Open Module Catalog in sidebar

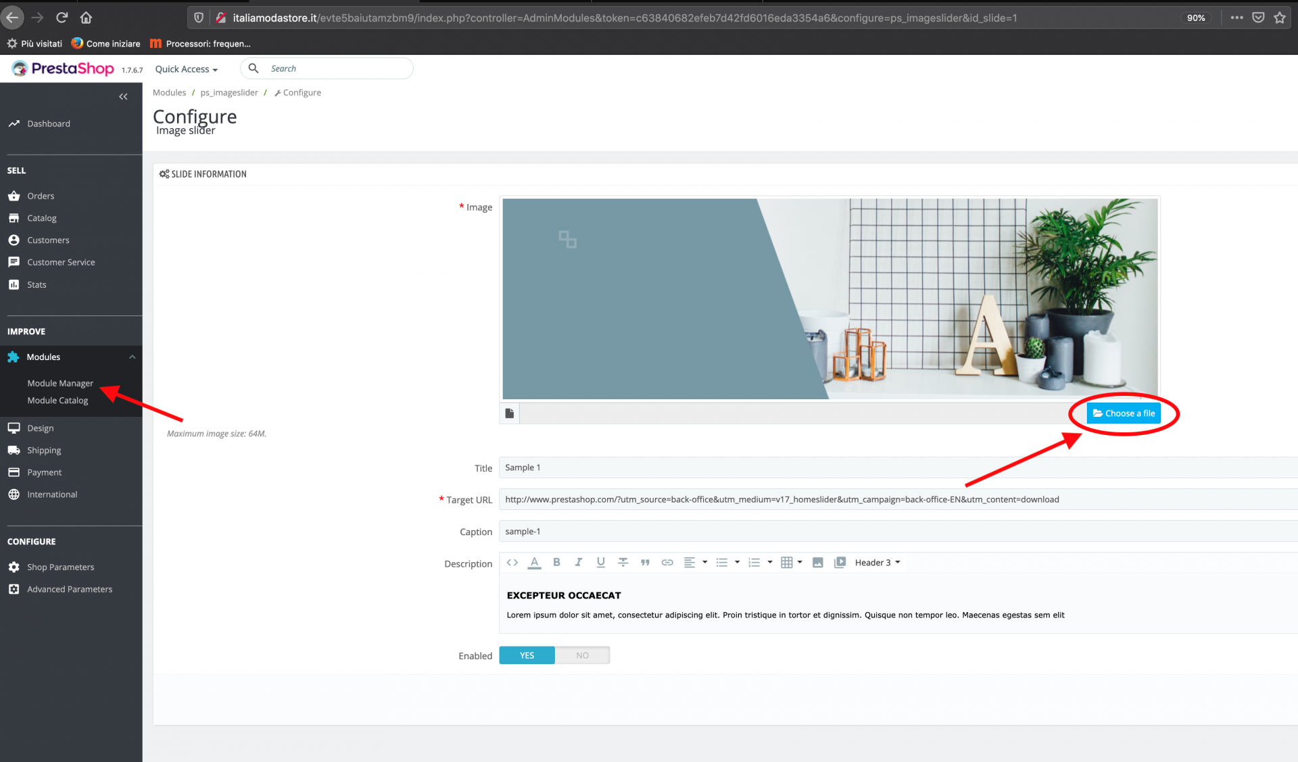(x=57, y=400)
